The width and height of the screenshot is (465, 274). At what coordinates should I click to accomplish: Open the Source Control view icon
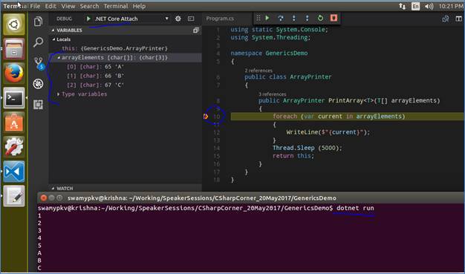[39, 63]
